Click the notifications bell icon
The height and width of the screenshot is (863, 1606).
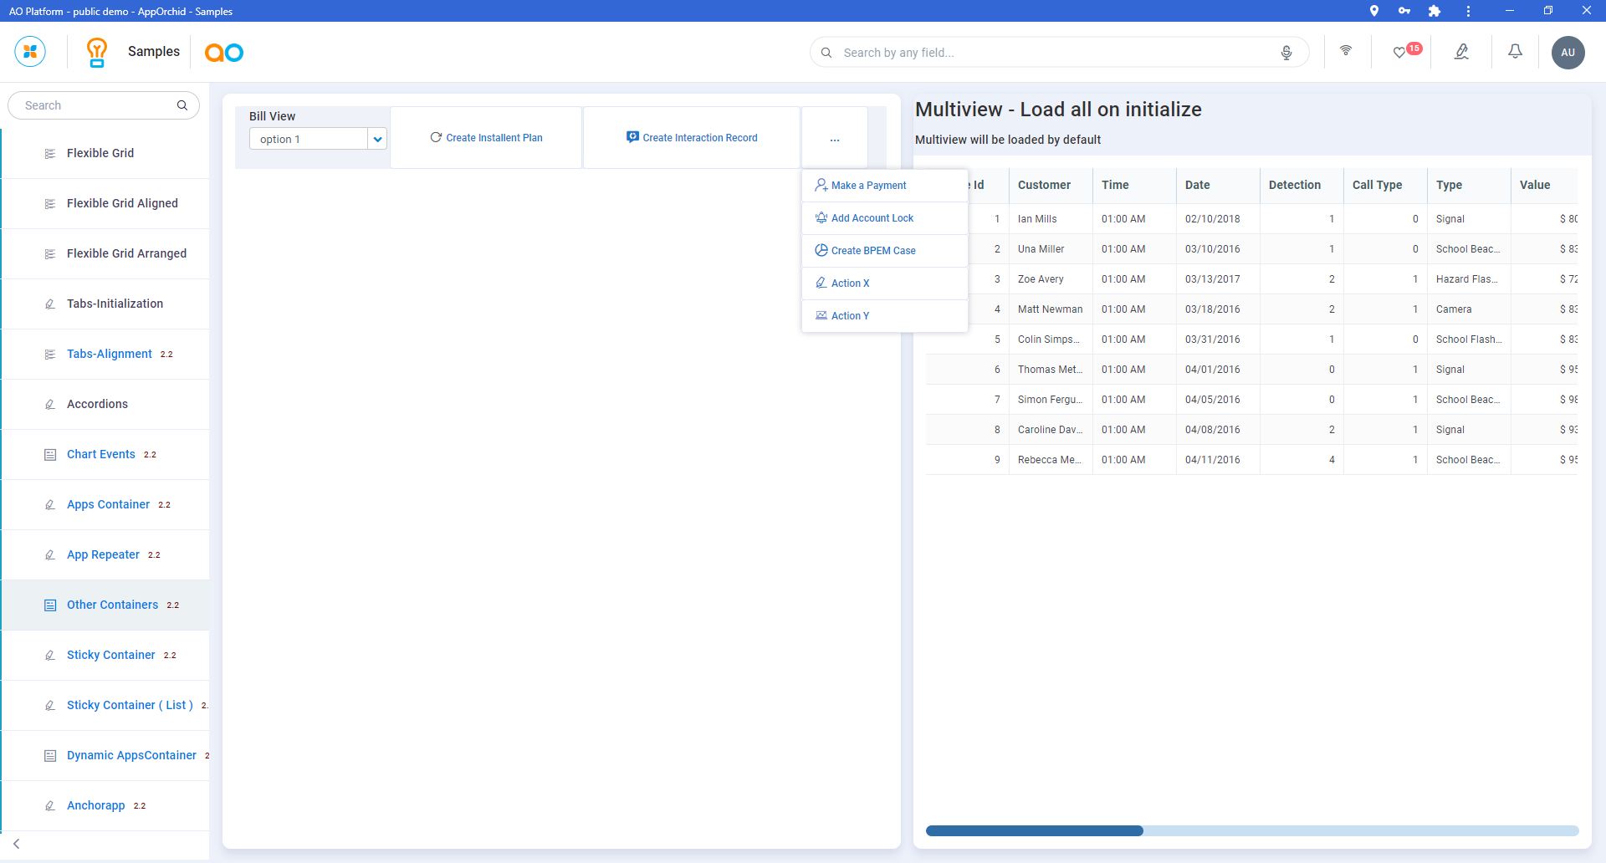(1515, 52)
